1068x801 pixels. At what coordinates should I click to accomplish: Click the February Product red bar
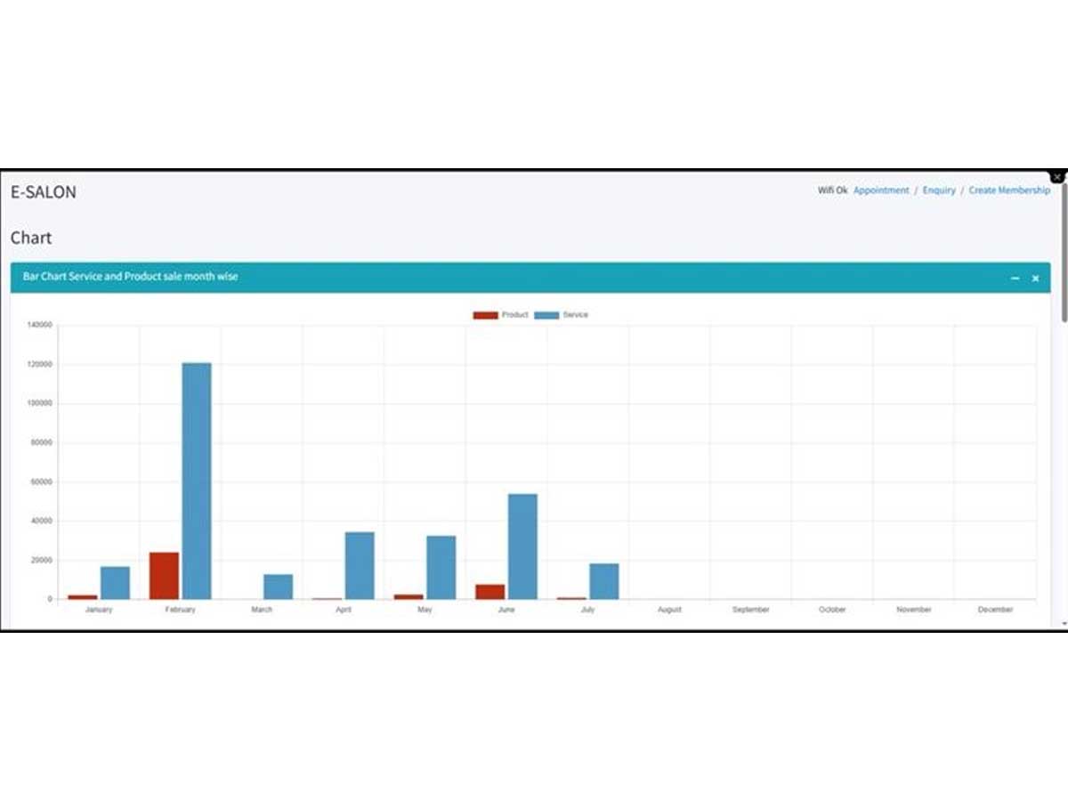tap(164, 576)
